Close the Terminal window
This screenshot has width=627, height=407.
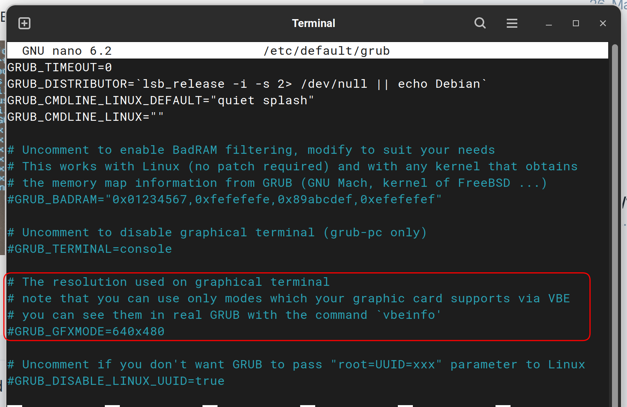coord(603,23)
